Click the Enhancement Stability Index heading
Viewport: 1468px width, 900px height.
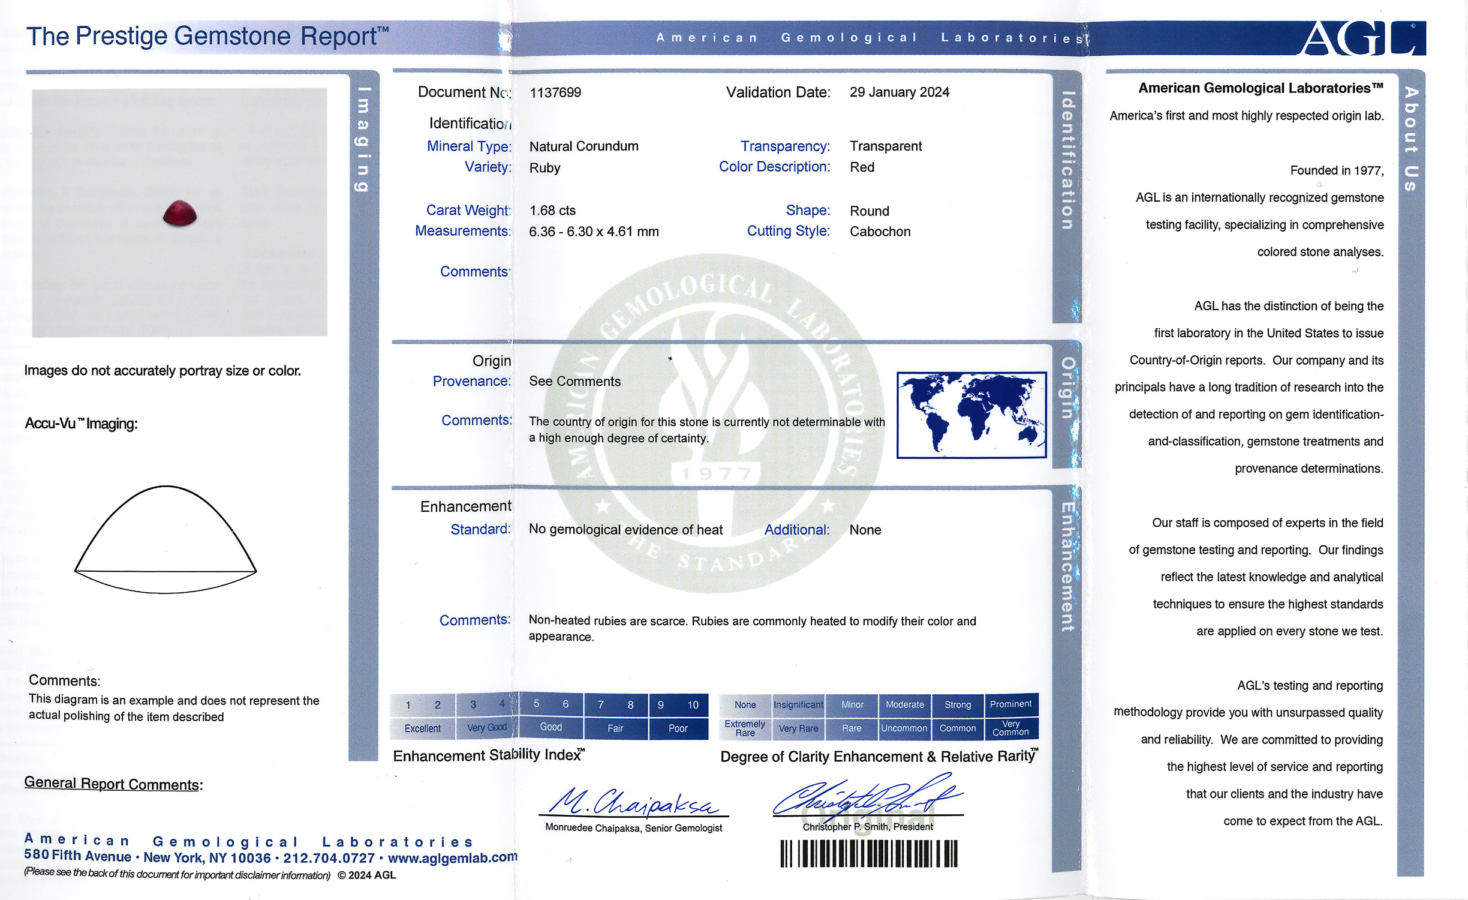[489, 755]
